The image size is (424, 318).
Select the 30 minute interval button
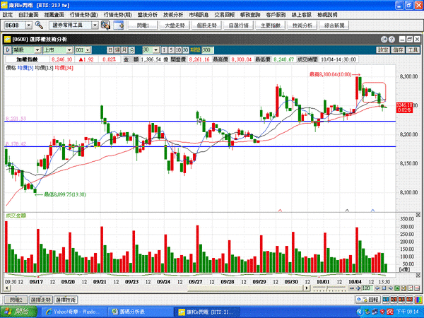[185, 50]
